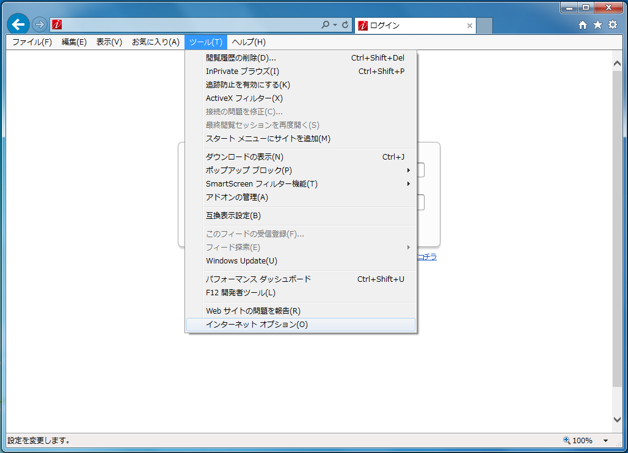Open the 表示(V) menu
Image resolution: width=628 pixels, height=453 pixels.
(109, 42)
